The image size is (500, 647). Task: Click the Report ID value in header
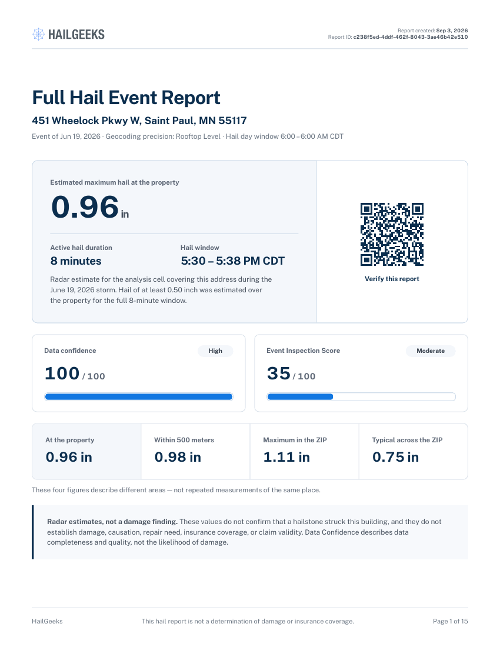click(411, 37)
